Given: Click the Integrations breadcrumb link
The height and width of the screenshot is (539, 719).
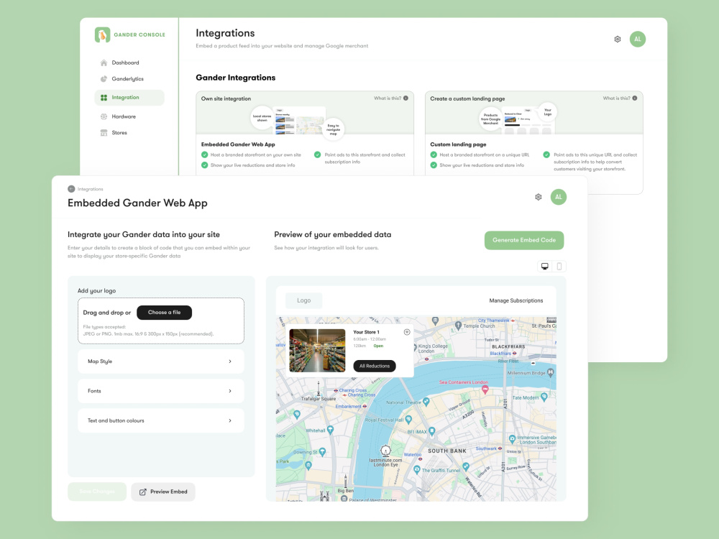Looking at the screenshot, I should (x=91, y=189).
